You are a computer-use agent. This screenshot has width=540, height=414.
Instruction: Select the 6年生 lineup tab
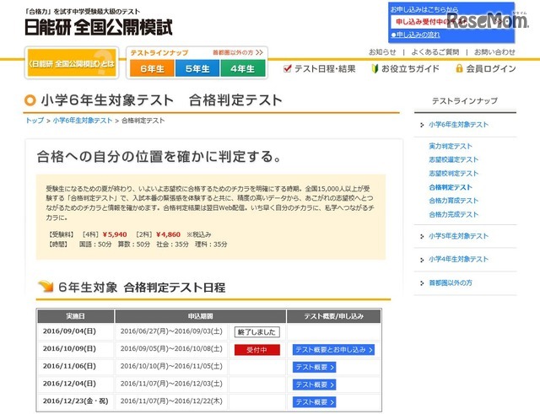[x=152, y=68]
